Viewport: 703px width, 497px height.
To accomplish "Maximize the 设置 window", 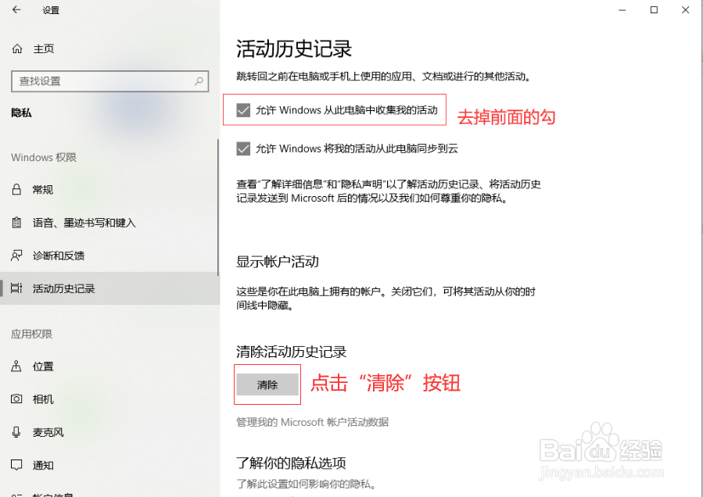I will tap(654, 10).
